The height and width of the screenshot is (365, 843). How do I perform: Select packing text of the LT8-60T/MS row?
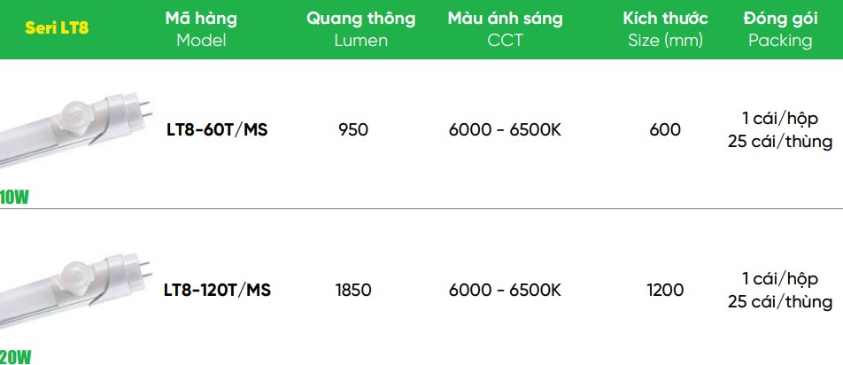pos(780,130)
